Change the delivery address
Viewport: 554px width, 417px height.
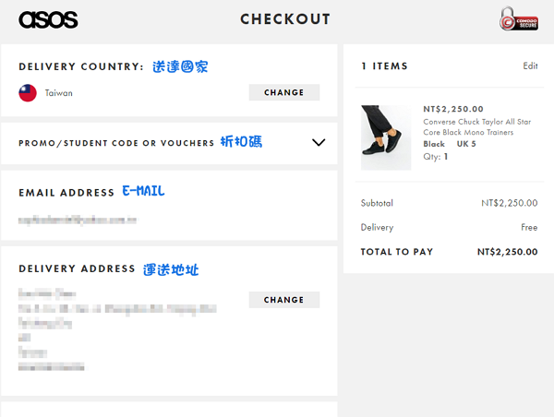(x=284, y=300)
